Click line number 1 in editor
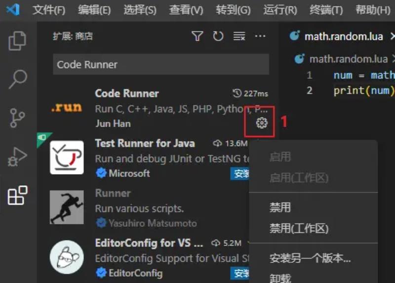 (x=310, y=75)
